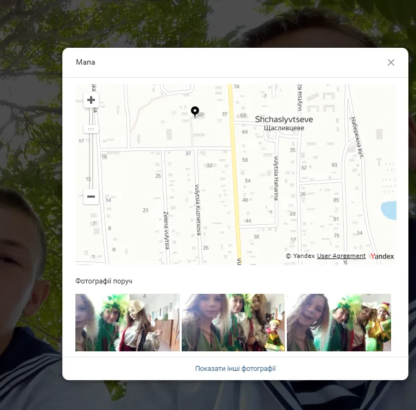Click the blue pond on the map
The height and width of the screenshot is (410, 416).
(389, 210)
